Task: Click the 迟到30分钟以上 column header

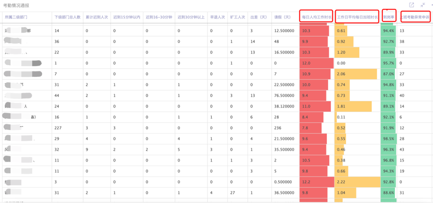Action: click(x=191, y=17)
